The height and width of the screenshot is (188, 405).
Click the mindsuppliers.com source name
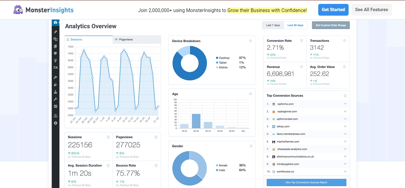pyautogui.click(x=288, y=164)
